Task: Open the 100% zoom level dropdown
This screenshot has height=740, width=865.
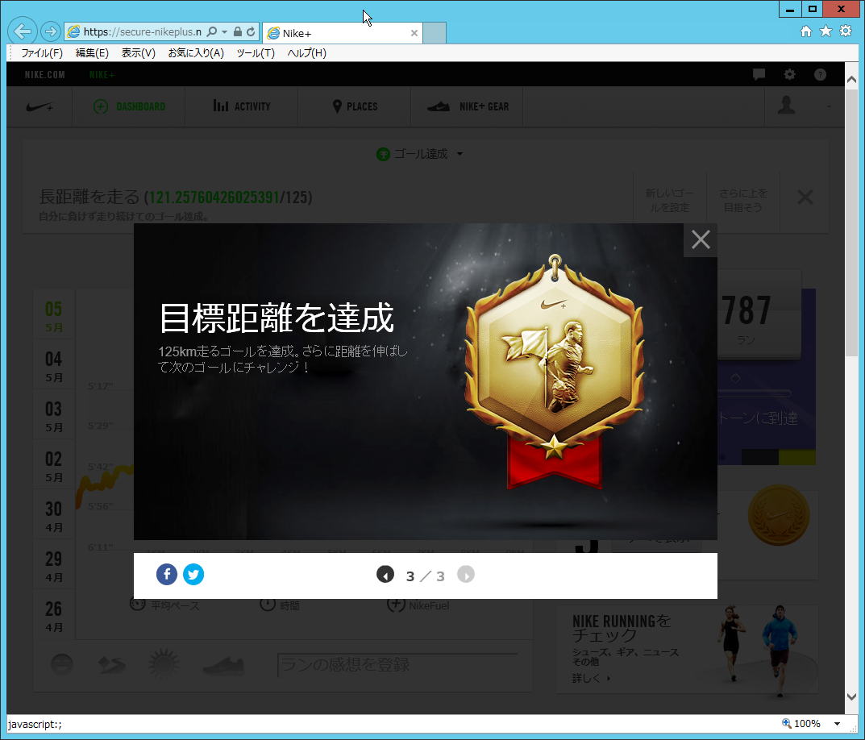Action: [837, 723]
